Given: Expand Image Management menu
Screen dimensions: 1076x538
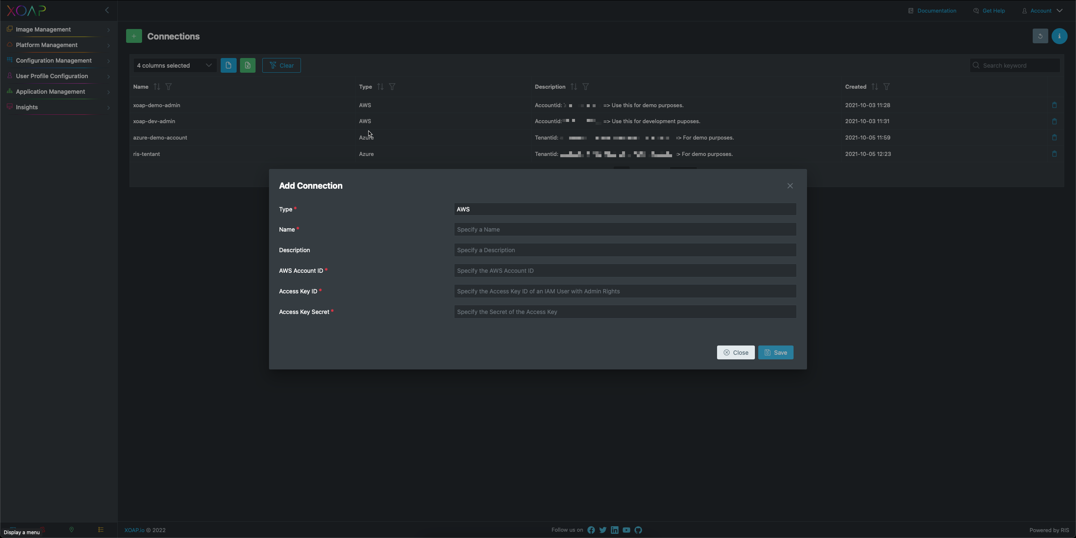Looking at the screenshot, I should pos(59,29).
